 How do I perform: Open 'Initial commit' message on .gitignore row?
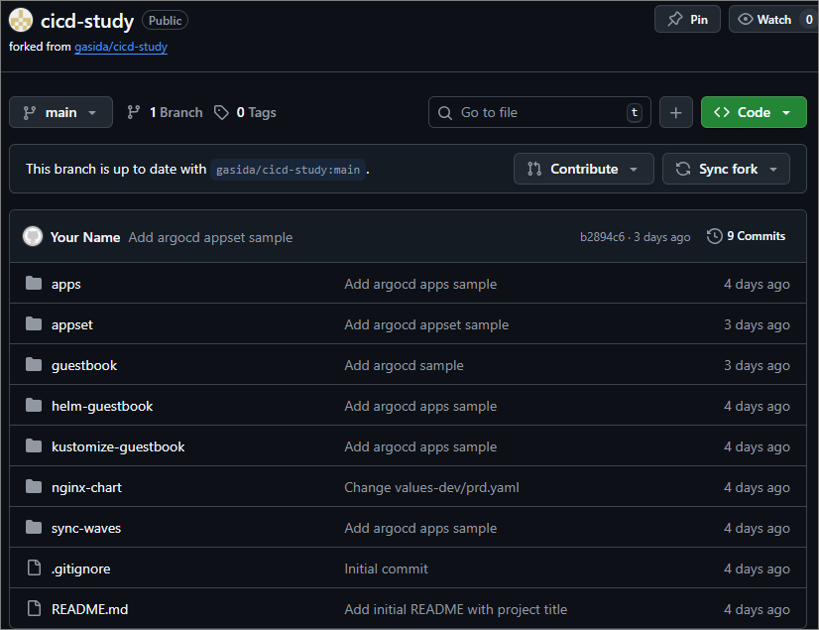[x=386, y=568]
